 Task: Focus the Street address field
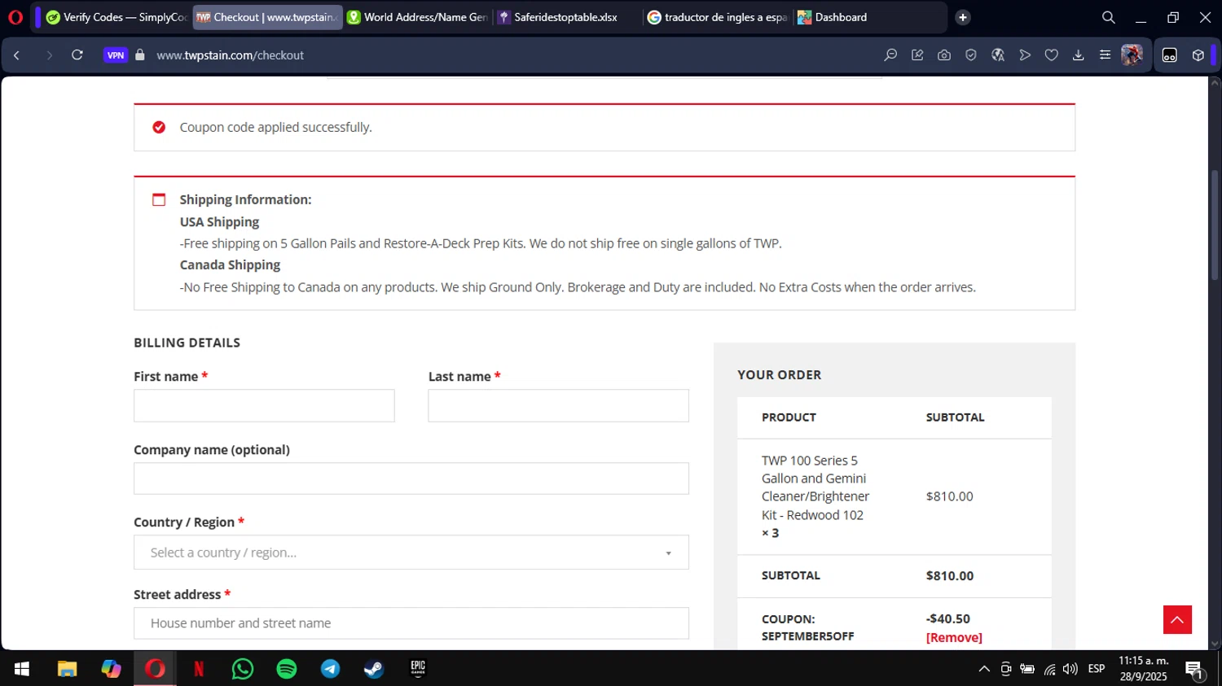(411, 623)
